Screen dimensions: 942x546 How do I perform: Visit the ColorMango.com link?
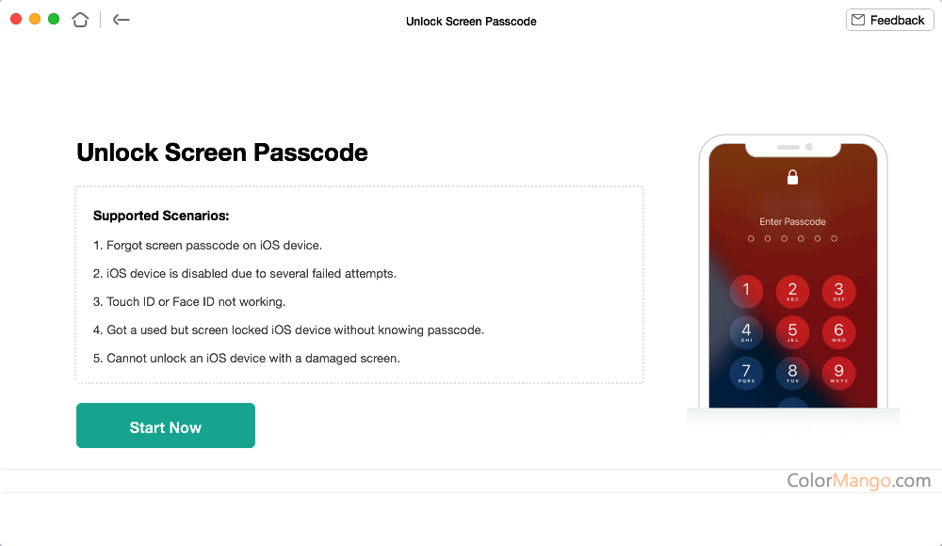858,480
